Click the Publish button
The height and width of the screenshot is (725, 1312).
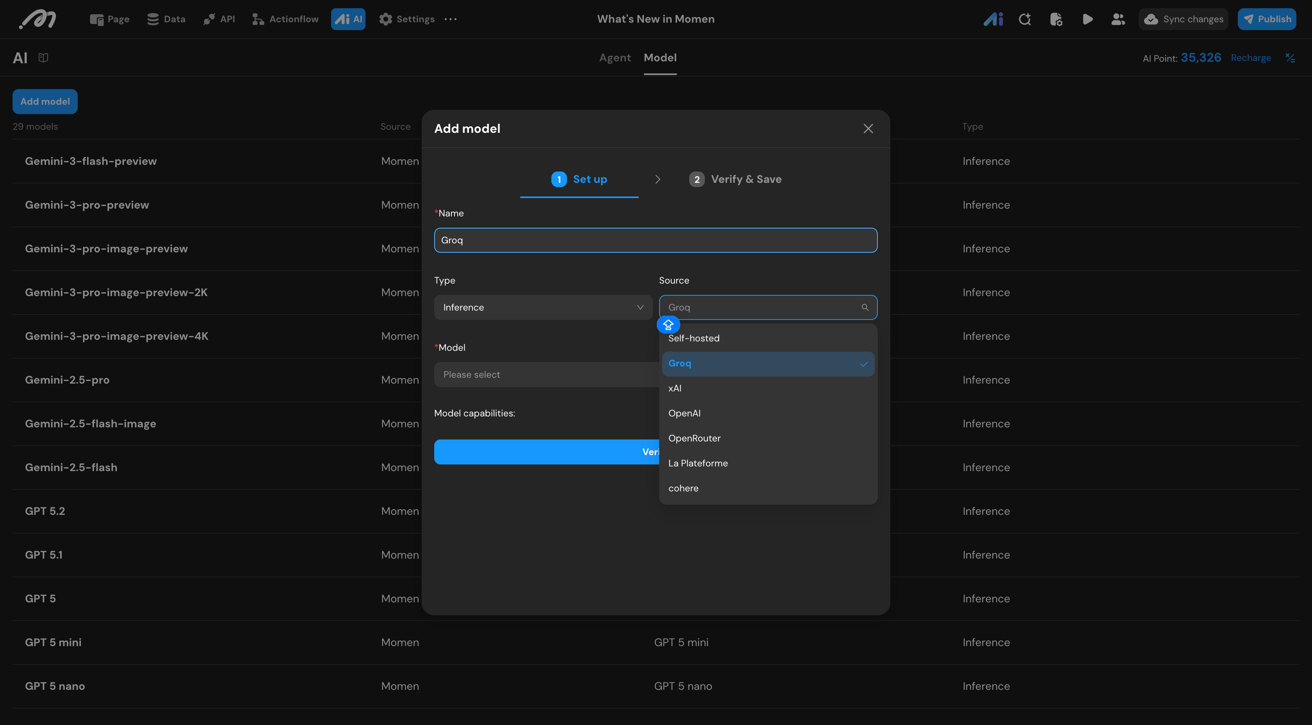click(x=1267, y=20)
